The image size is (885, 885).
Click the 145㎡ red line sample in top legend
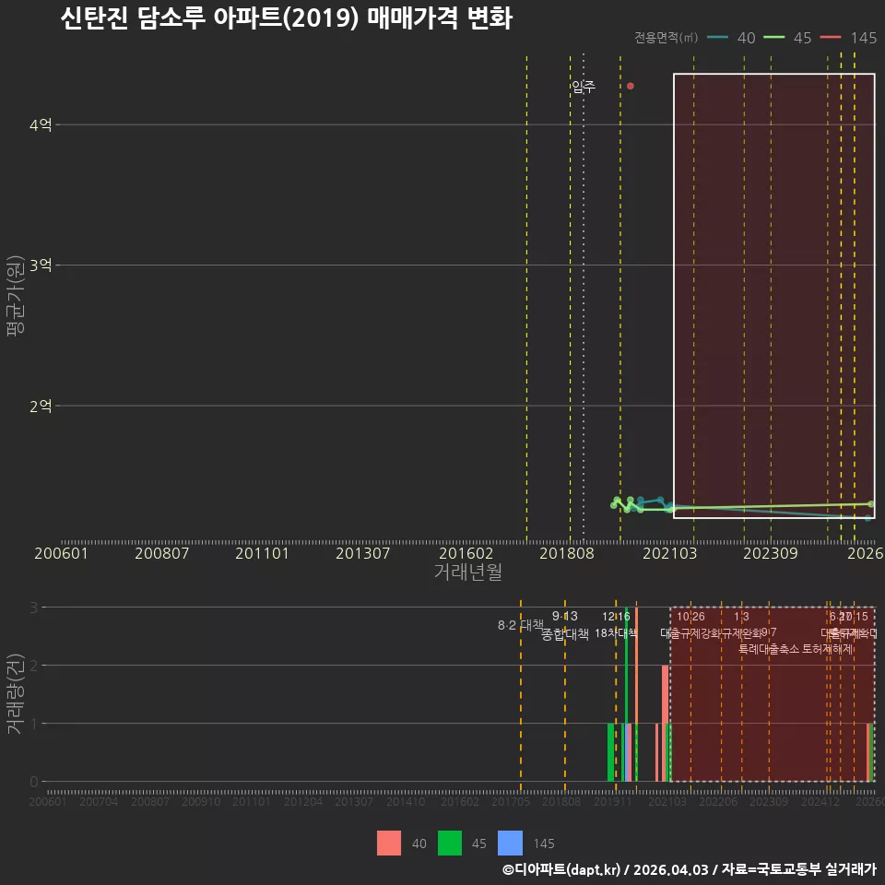(831, 38)
